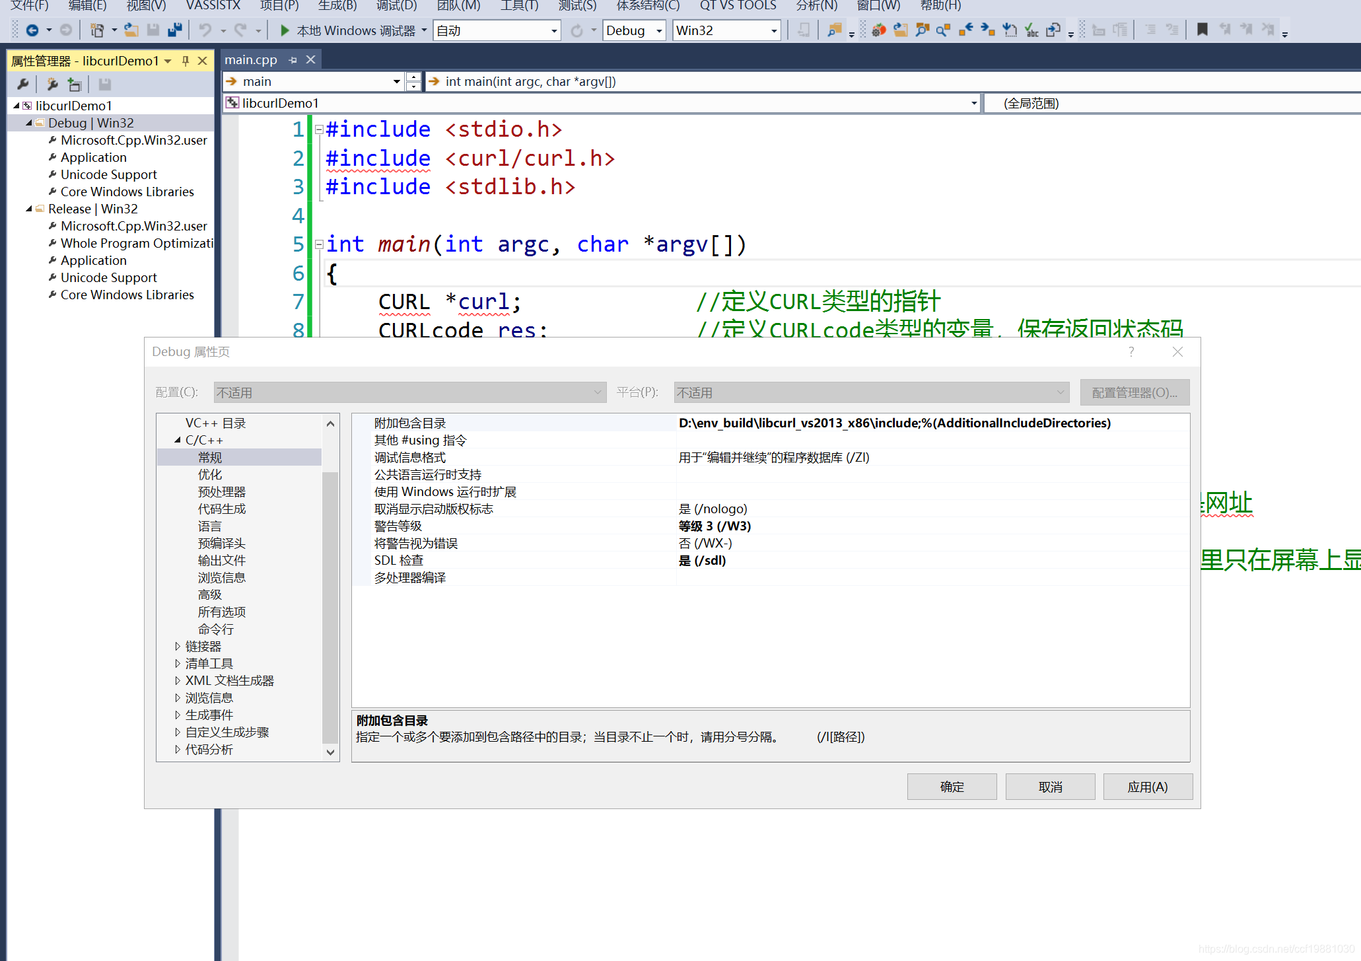Screen dimensions: 1361x961
Task: Open Property Manager window position dropdown
Action: (x=168, y=61)
